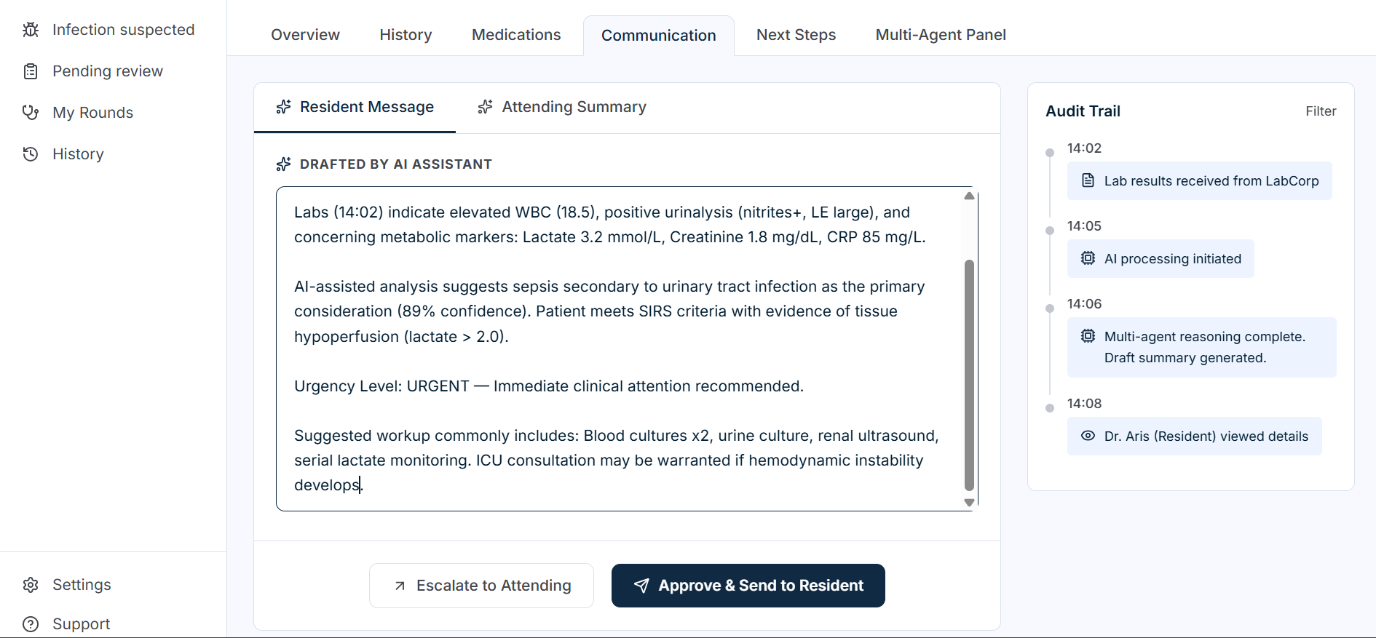Click the clock-arrow History icon in sidebar
Viewport: 1376px width, 638px height.
point(31,154)
